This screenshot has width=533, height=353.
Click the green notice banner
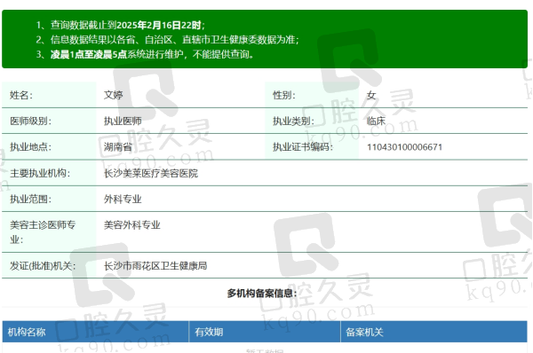click(265, 39)
